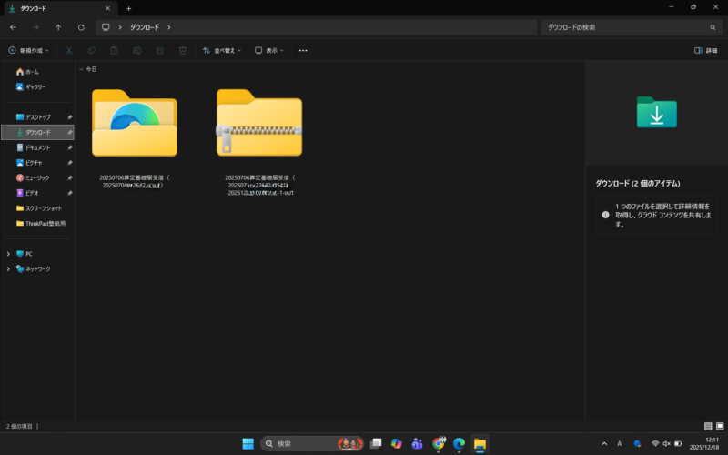Screen dimensions: 728x455
Task: Add a new tab with plus button
Action: [x=128, y=8]
